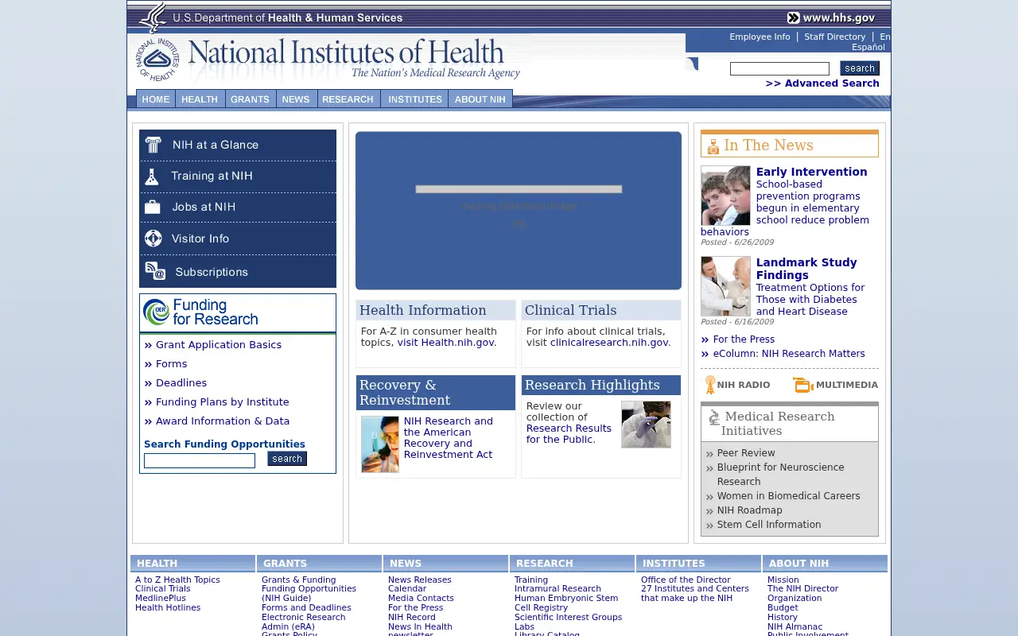The width and height of the screenshot is (1018, 636).
Task: Click the top search button
Action: point(860,68)
